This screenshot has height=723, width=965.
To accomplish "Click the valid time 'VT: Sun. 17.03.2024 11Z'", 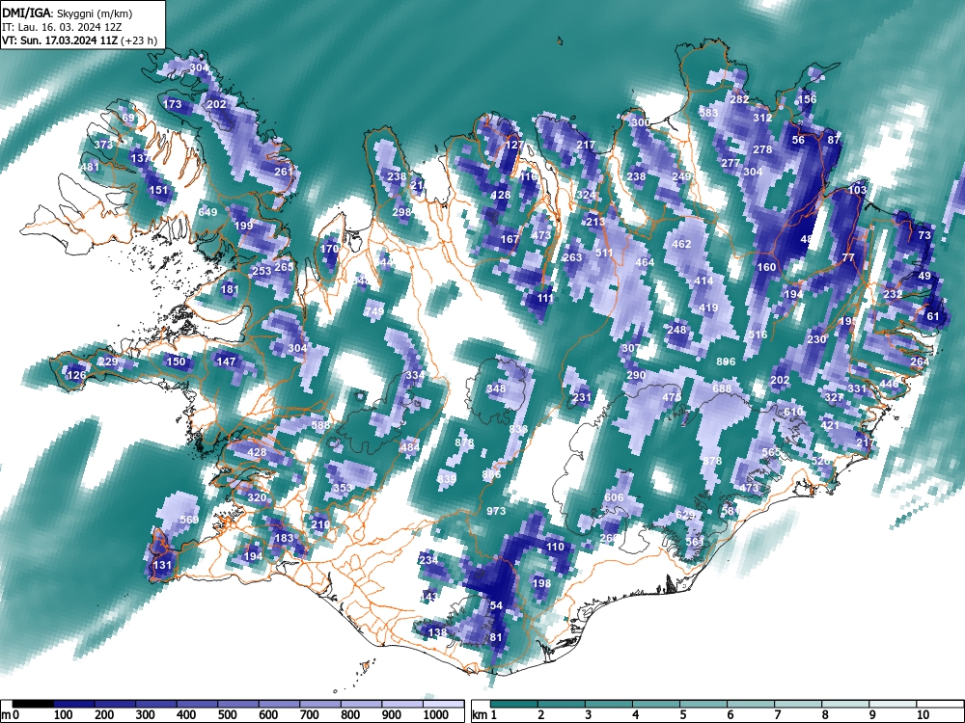I will [62, 41].
